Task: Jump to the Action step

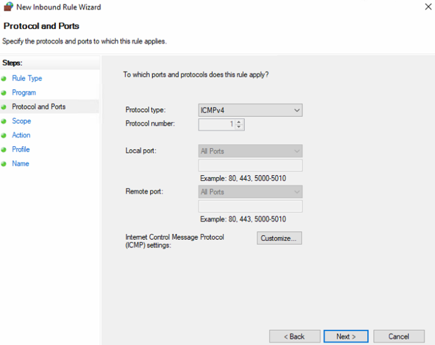Action: point(21,135)
